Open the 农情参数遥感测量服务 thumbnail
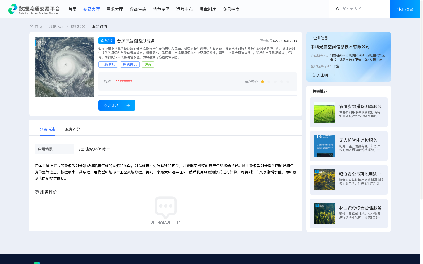 pos(324,112)
